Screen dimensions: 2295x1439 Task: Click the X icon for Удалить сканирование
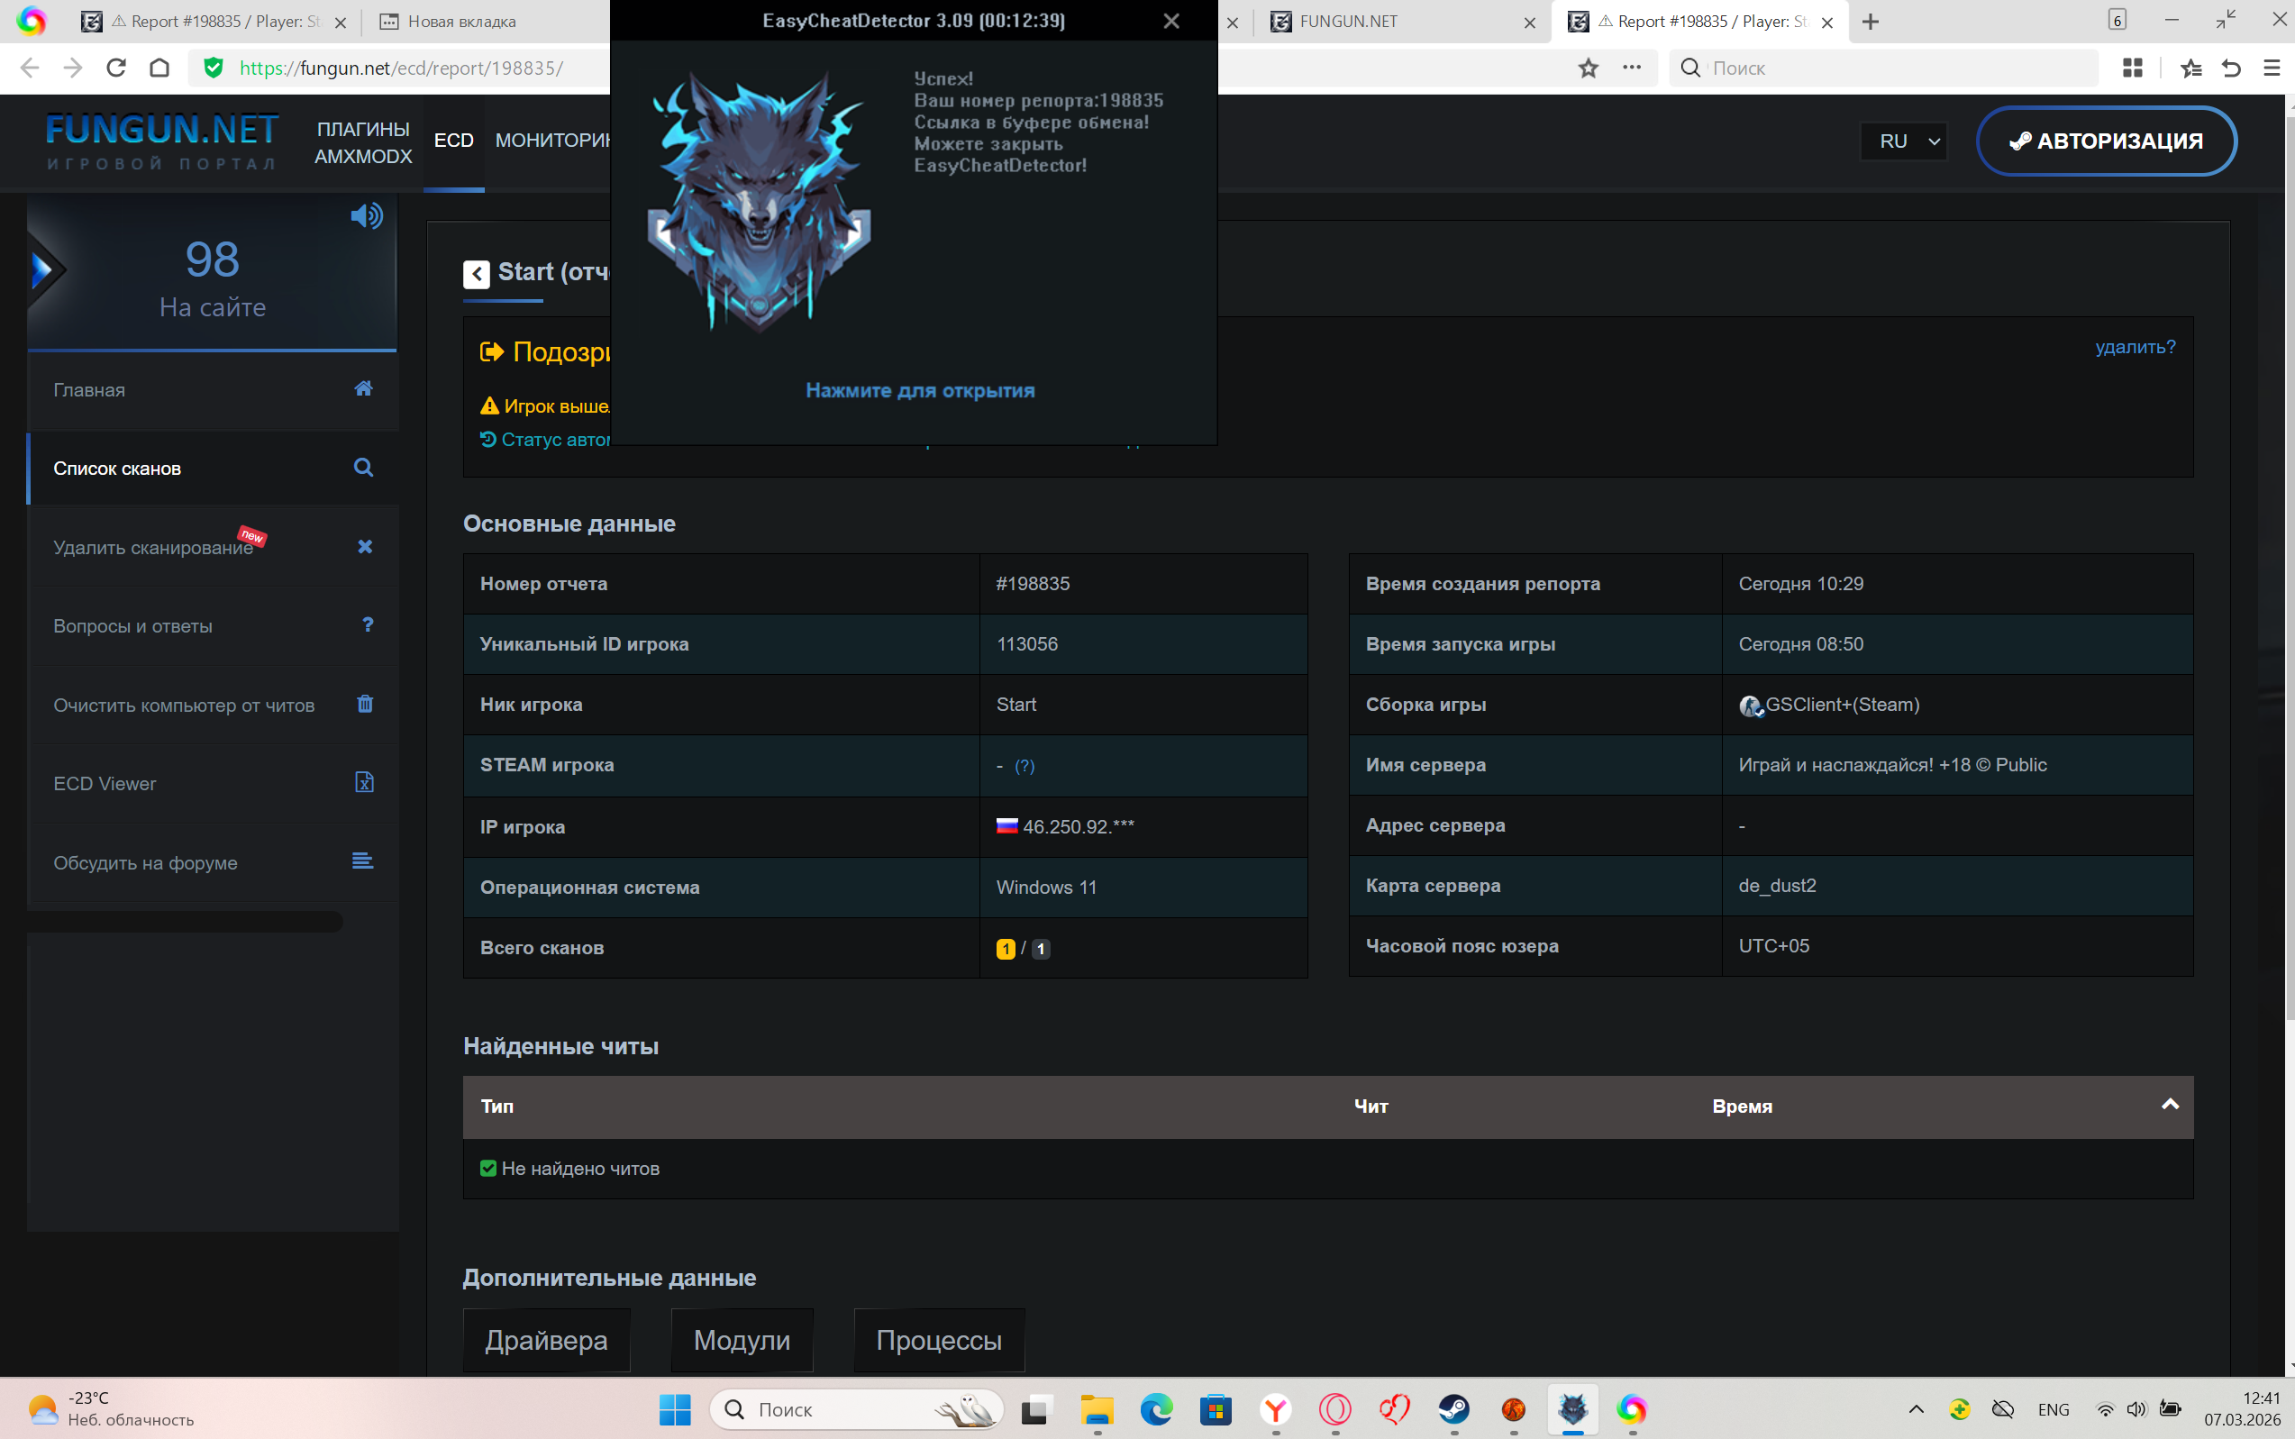(364, 546)
